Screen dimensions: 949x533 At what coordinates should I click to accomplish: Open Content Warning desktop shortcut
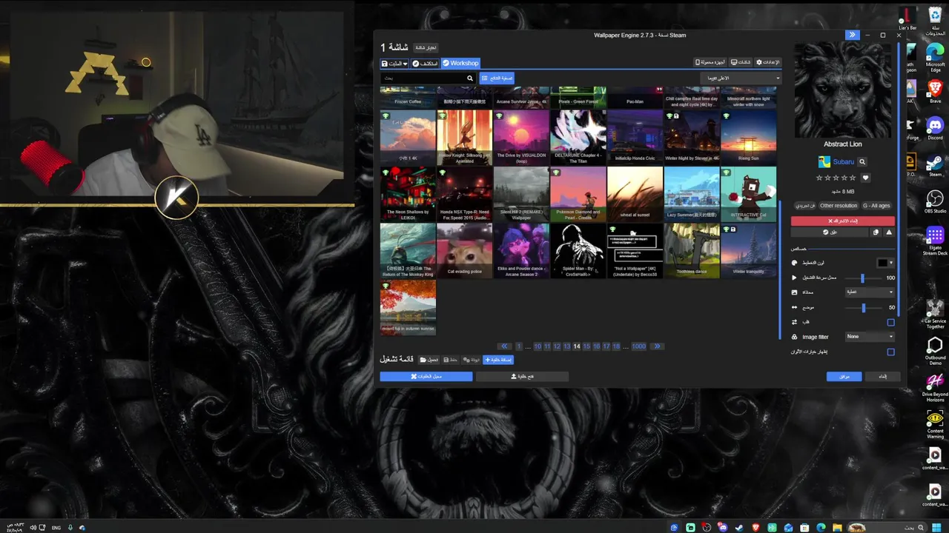tap(935, 424)
